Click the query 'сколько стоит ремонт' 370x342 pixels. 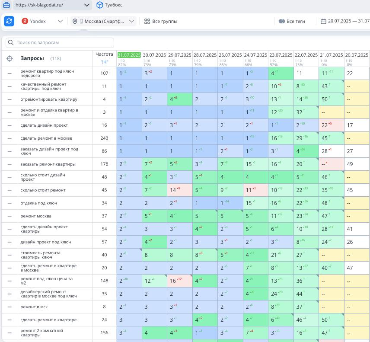tap(43, 190)
